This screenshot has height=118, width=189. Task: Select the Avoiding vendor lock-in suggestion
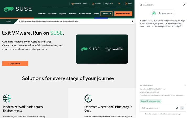tap(149, 92)
